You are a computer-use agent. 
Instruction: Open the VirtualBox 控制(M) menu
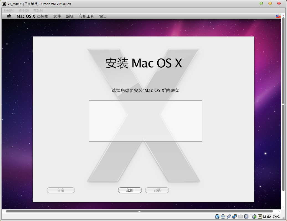(9, 10)
